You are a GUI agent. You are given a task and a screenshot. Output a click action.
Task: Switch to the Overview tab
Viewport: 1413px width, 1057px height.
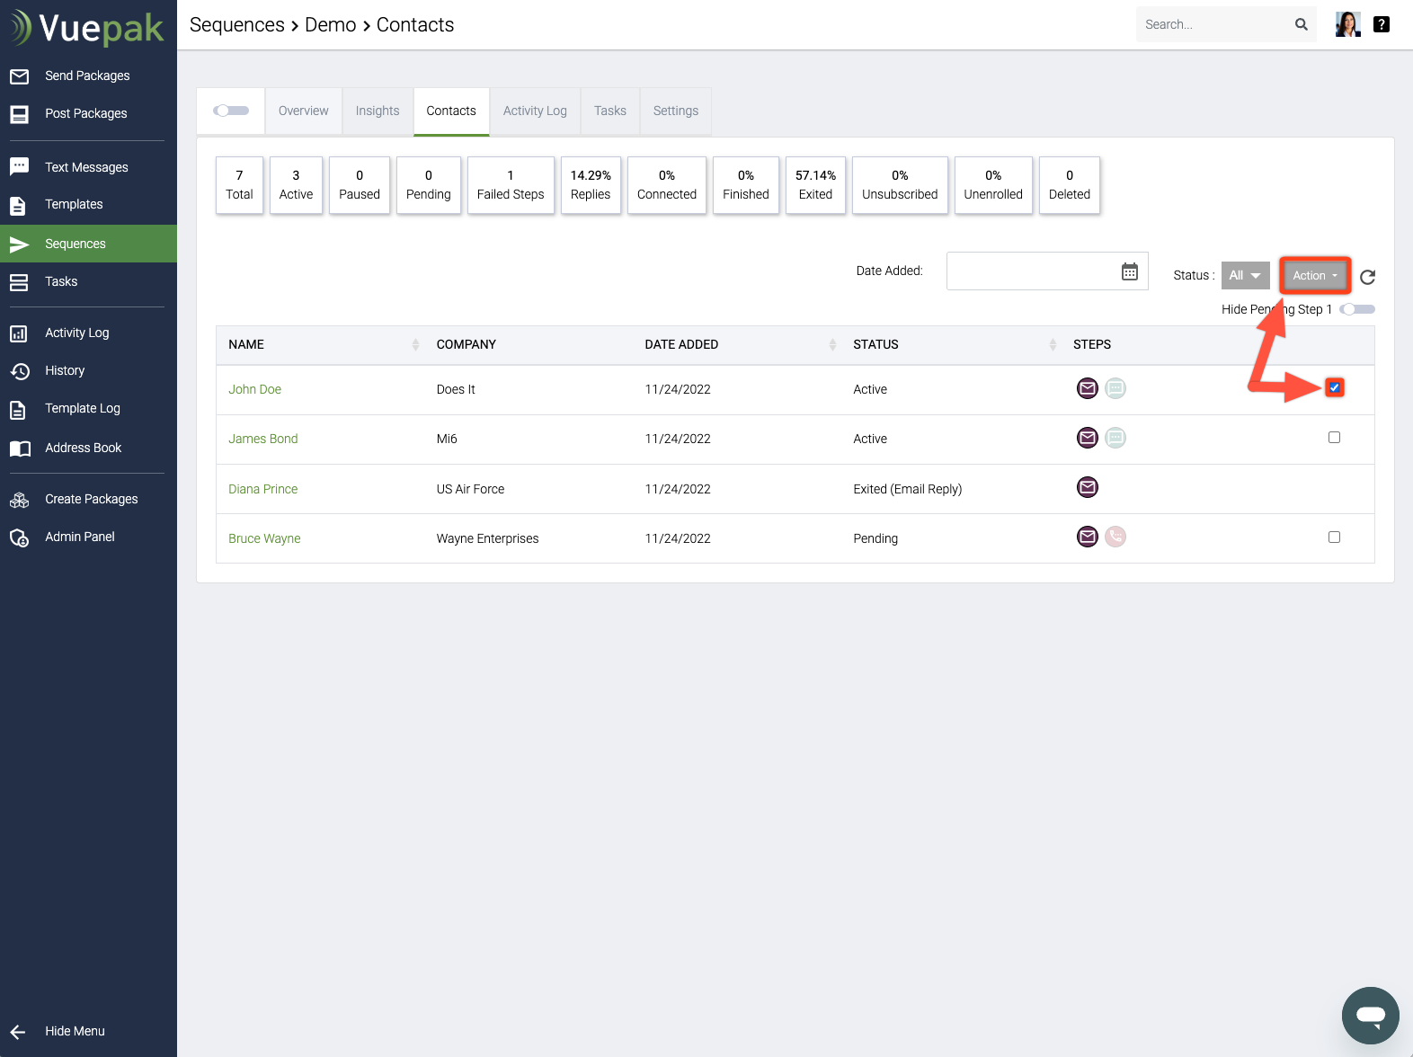tap(304, 111)
